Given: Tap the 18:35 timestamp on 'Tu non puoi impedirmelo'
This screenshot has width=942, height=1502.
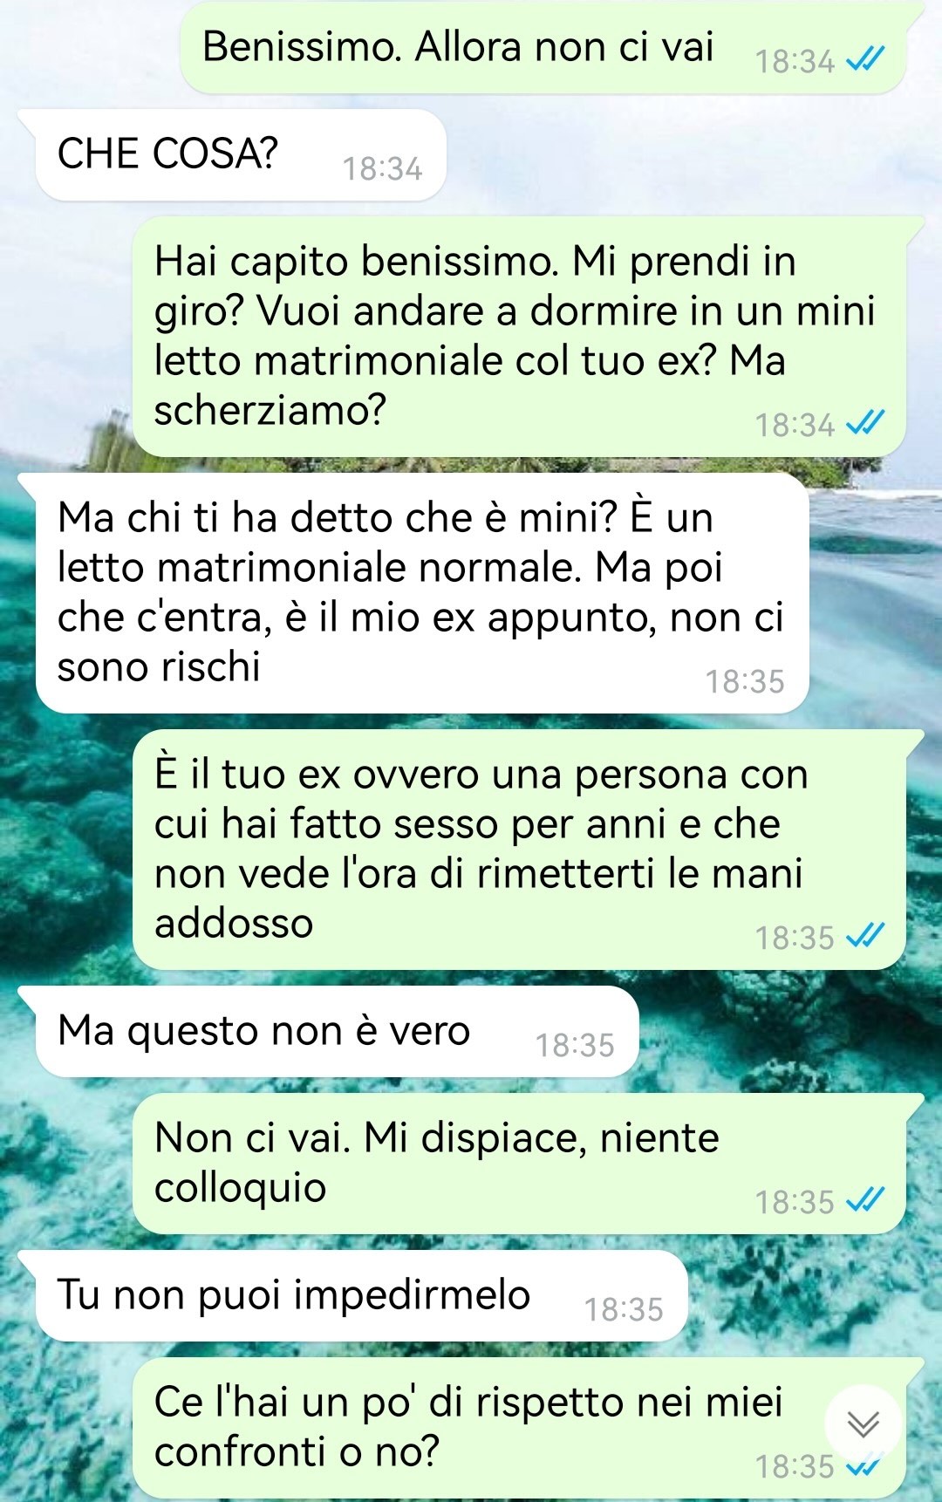Looking at the screenshot, I should pos(624,1309).
